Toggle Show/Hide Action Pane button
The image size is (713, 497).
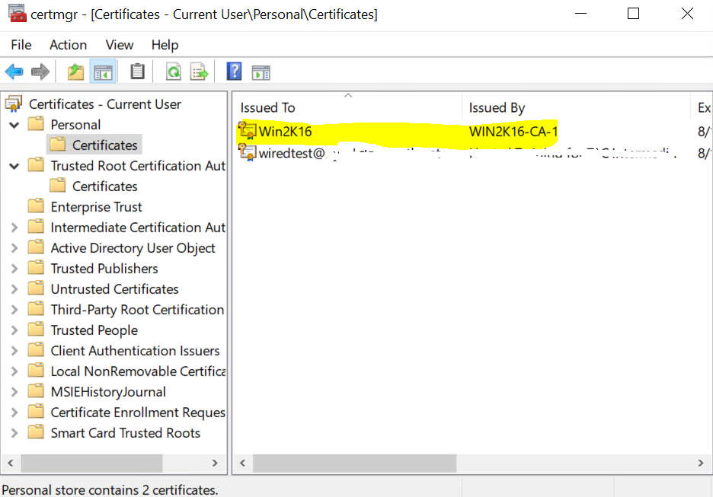(261, 72)
